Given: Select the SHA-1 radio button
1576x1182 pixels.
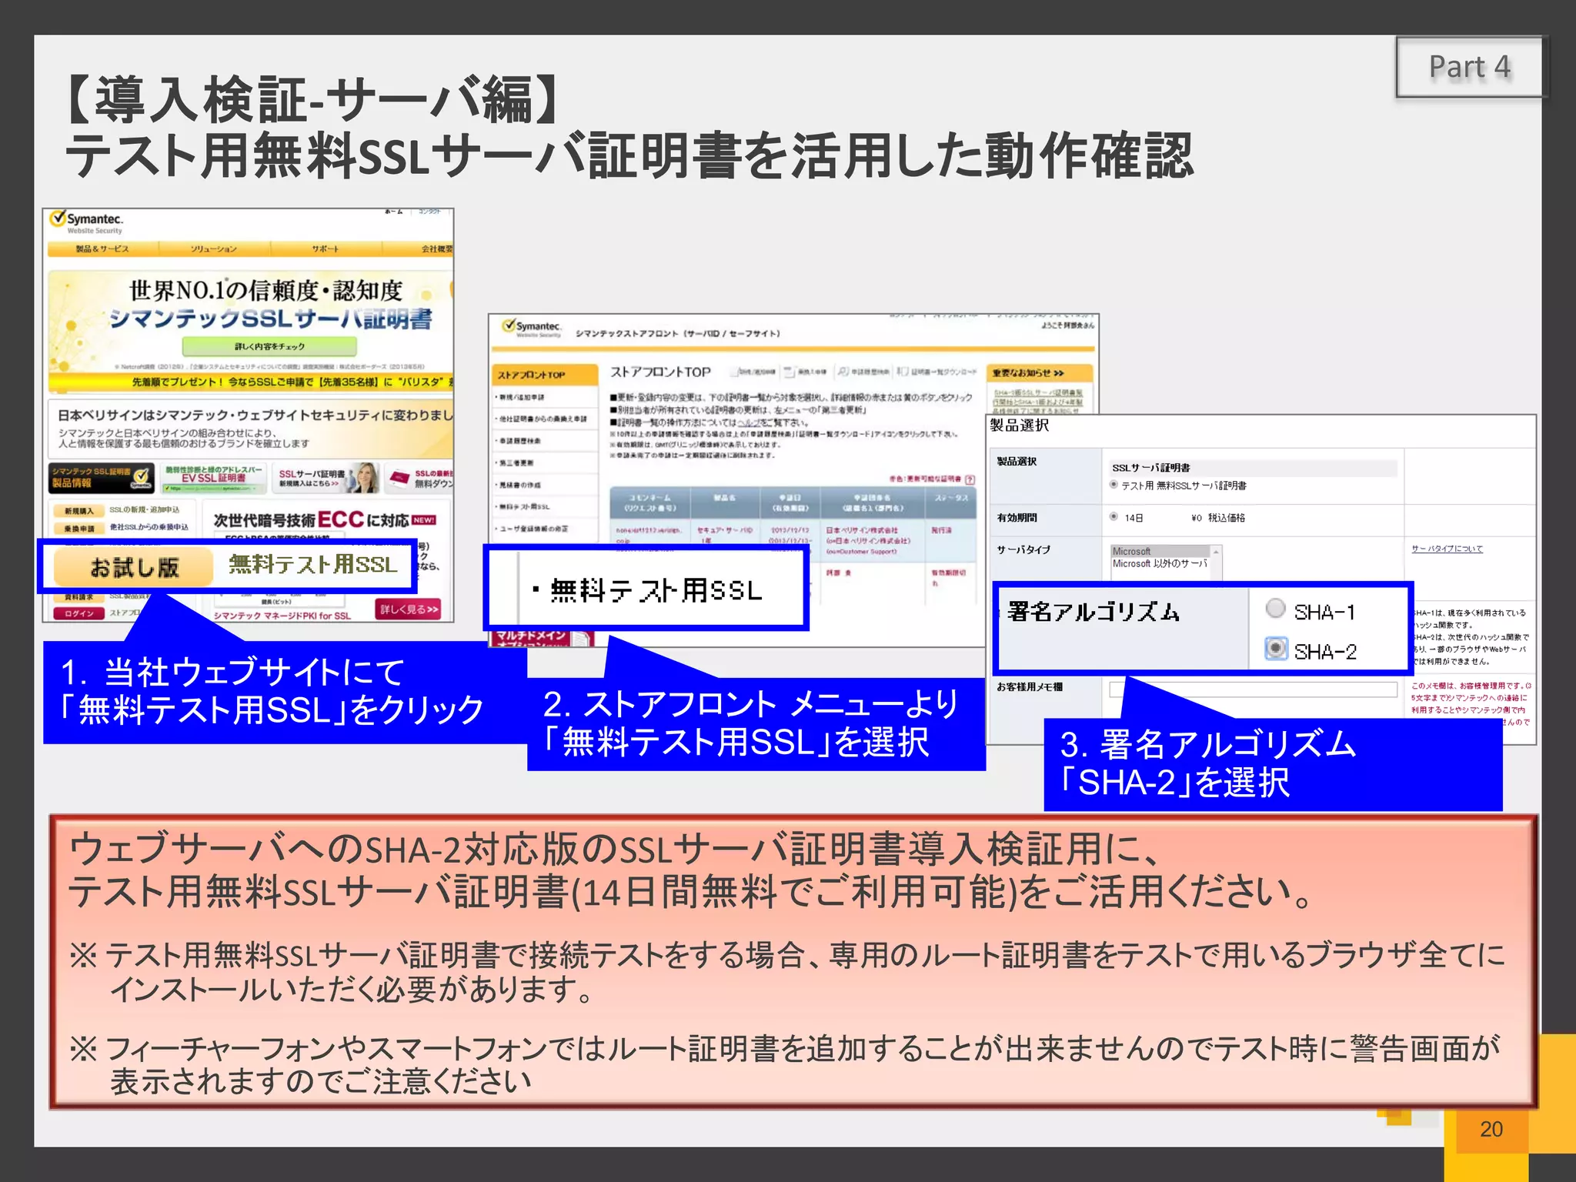Looking at the screenshot, I should [1276, 609].
